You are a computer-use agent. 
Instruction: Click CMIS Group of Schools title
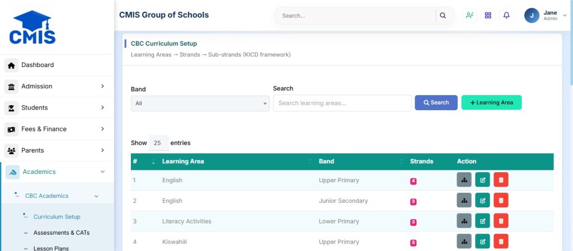164,15
